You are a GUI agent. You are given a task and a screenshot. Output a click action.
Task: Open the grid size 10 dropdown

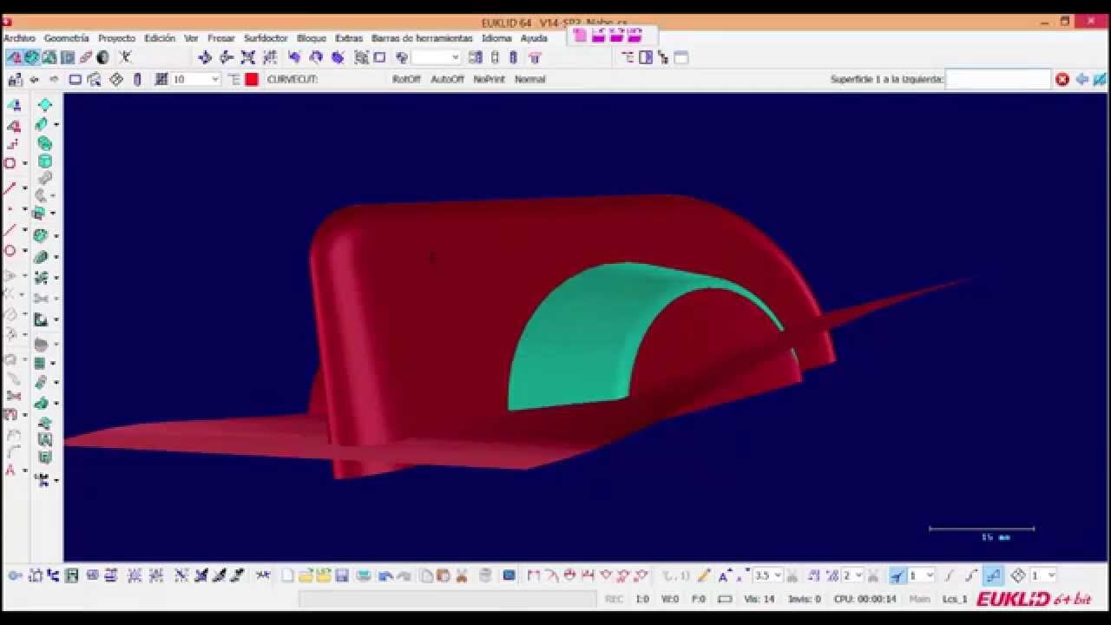click(x=215, y=79)
